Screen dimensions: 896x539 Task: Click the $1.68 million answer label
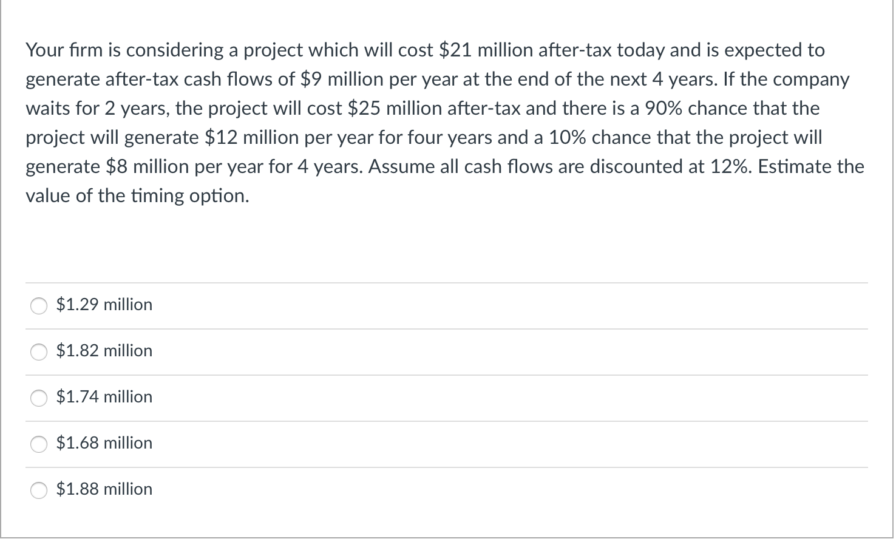tap(104, 443)
